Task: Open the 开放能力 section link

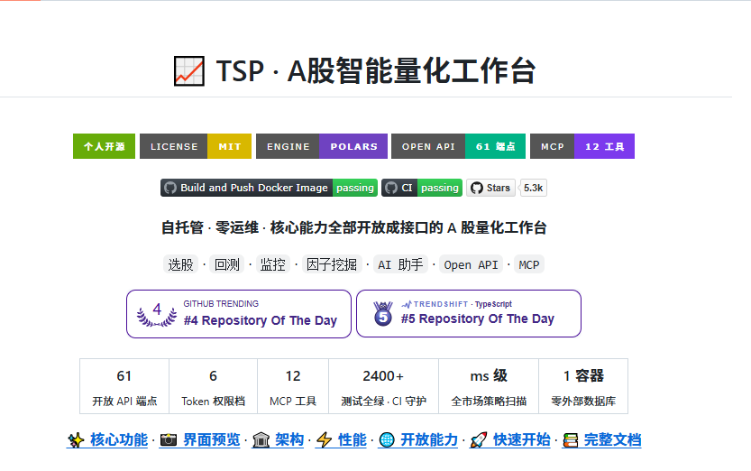Action: (x=429, y=439)
